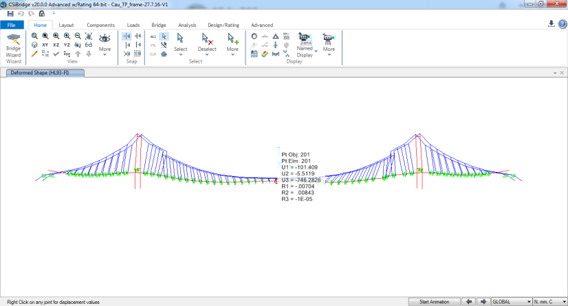This screenshot has width=568, height=306.
Task: Choose the intersecting line select tool
Action: pyautogui.click(x=164, y=45)
